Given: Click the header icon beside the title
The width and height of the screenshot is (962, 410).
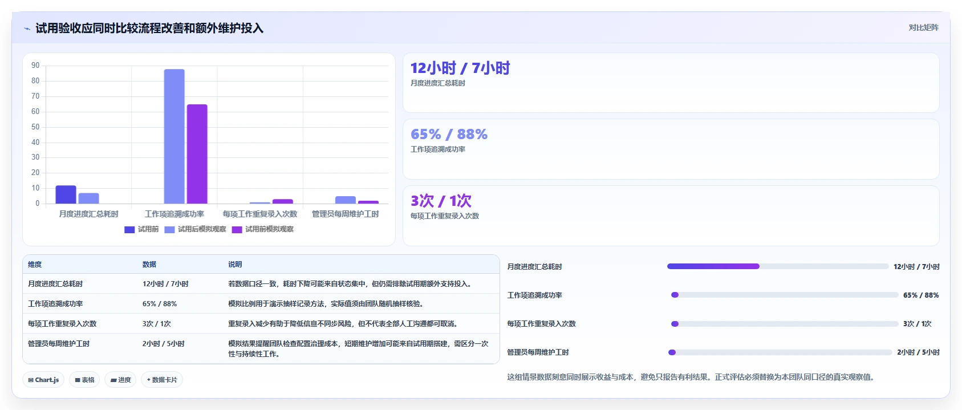Looking at the screenshot, I should click(27, 29).
